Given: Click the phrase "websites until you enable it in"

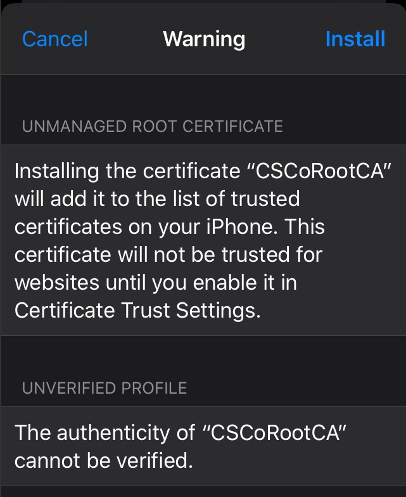Looking at the screenshot, I should coord(155,283).
